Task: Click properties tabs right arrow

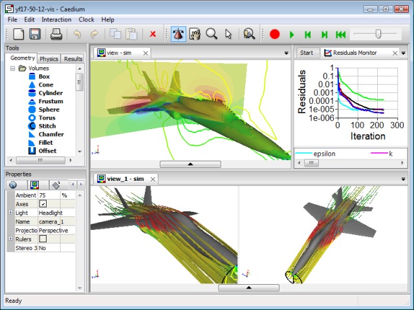Action: tap(81, 184)
